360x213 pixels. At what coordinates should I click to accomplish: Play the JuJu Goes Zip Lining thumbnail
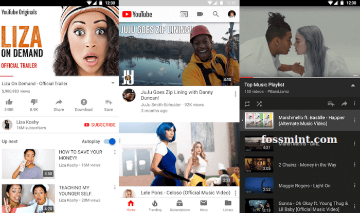pos(179,54)
